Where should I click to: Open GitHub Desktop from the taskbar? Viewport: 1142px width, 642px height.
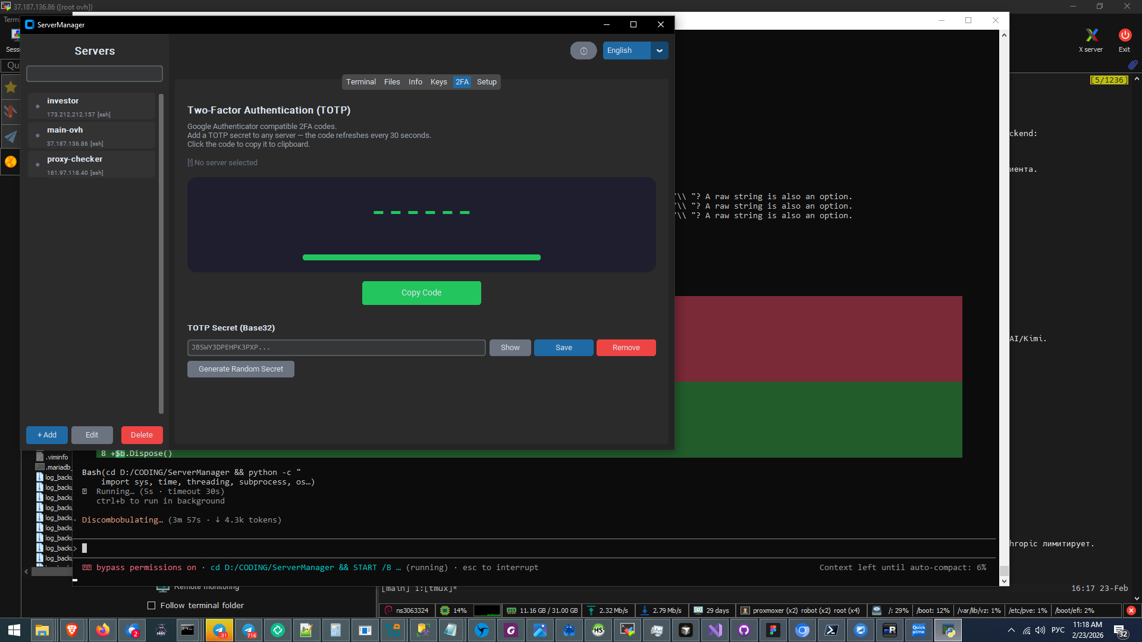coord(744,630)
